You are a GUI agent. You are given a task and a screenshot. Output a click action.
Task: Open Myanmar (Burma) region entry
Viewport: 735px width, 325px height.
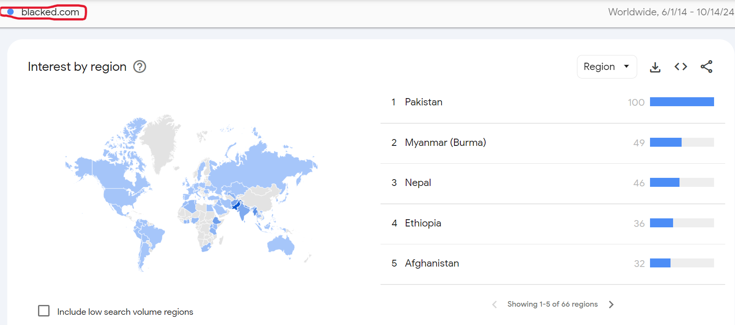coord(445,142)
